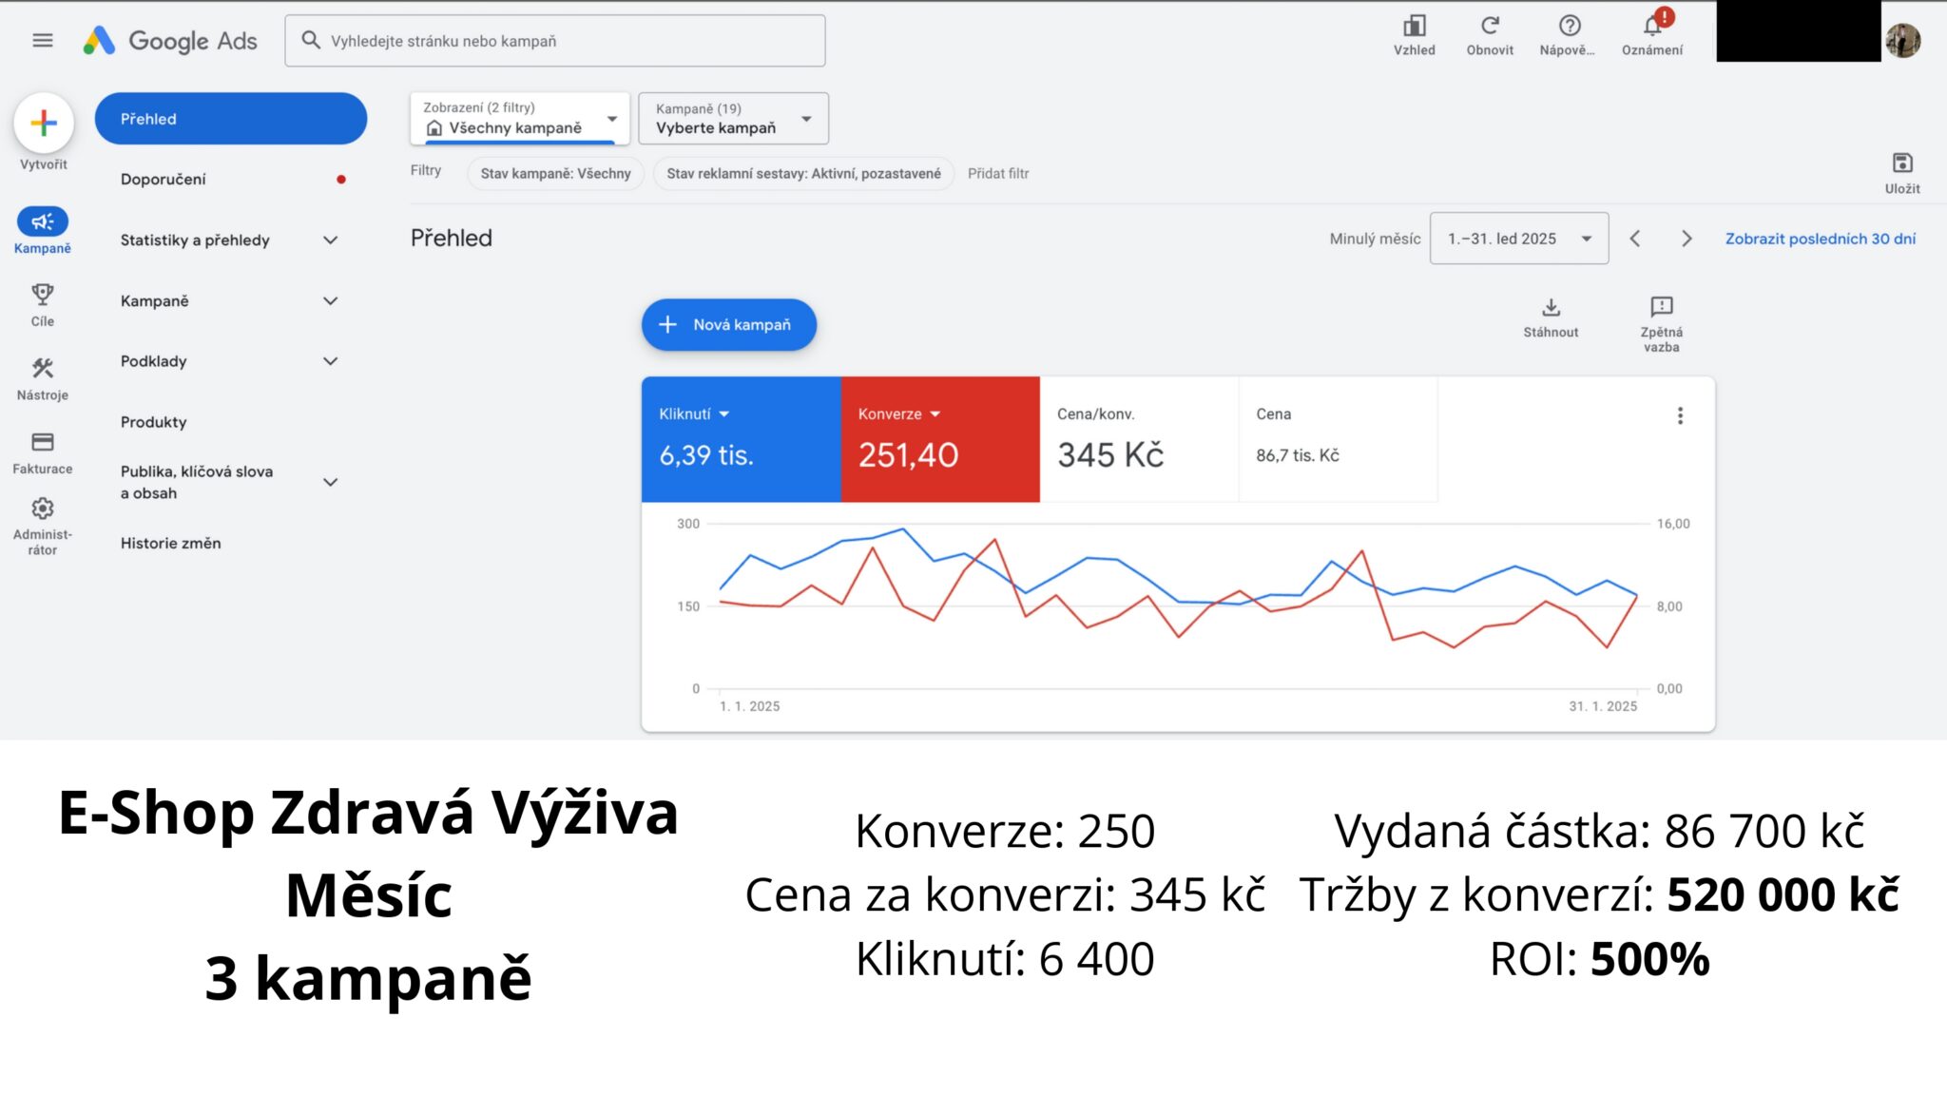This screenshot has height=1095, width=1947.
Task: Click the Nová kampaň button
Action: point(729,325)
